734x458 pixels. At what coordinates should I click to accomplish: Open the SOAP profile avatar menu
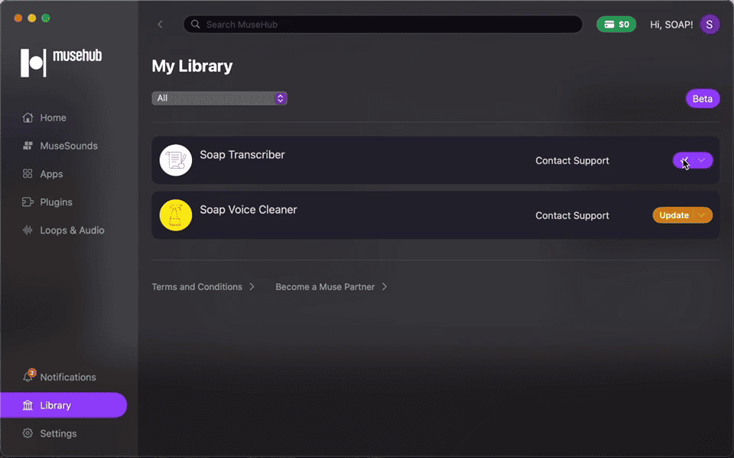click(710, 24)
